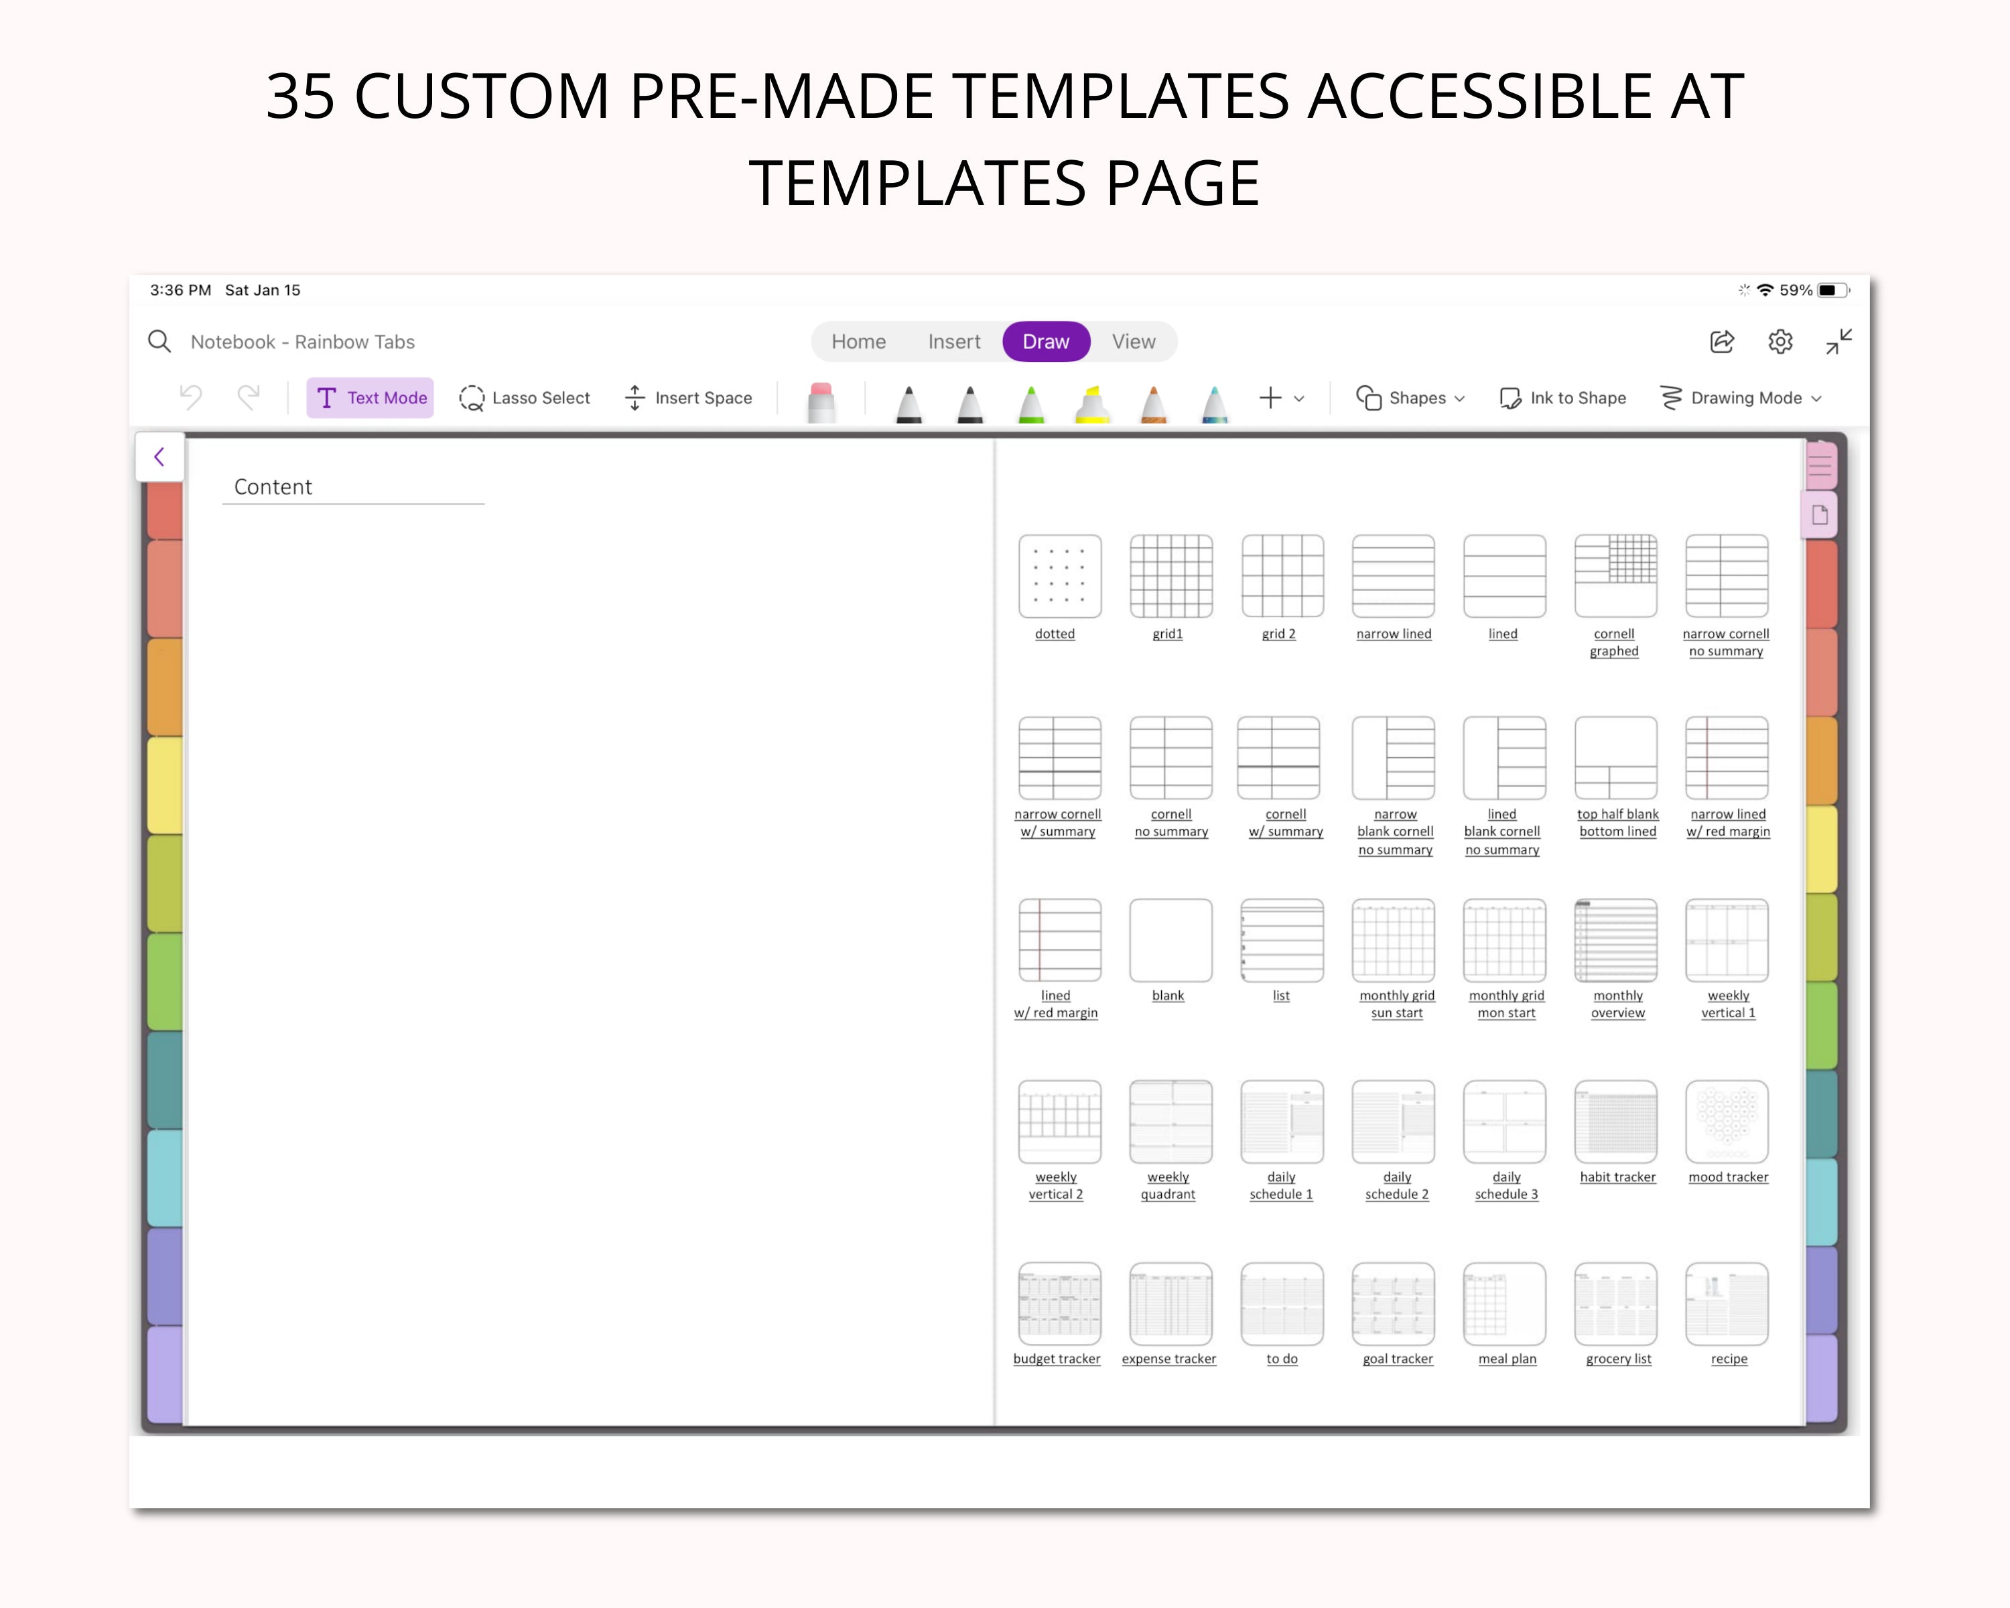The height and width of the screenshot is (1608, 2010).
Task: Open the habit tracker template
Action: [1617, 1122]
